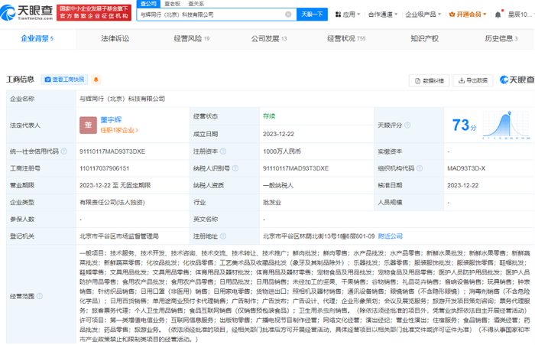Click the 天眼一下 search button
Viewport: 535px width, 345px height.
tap(311, 14)
